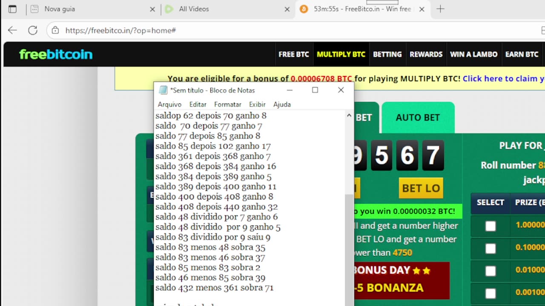Open Formatar menu in Notepad

(227, 105)
